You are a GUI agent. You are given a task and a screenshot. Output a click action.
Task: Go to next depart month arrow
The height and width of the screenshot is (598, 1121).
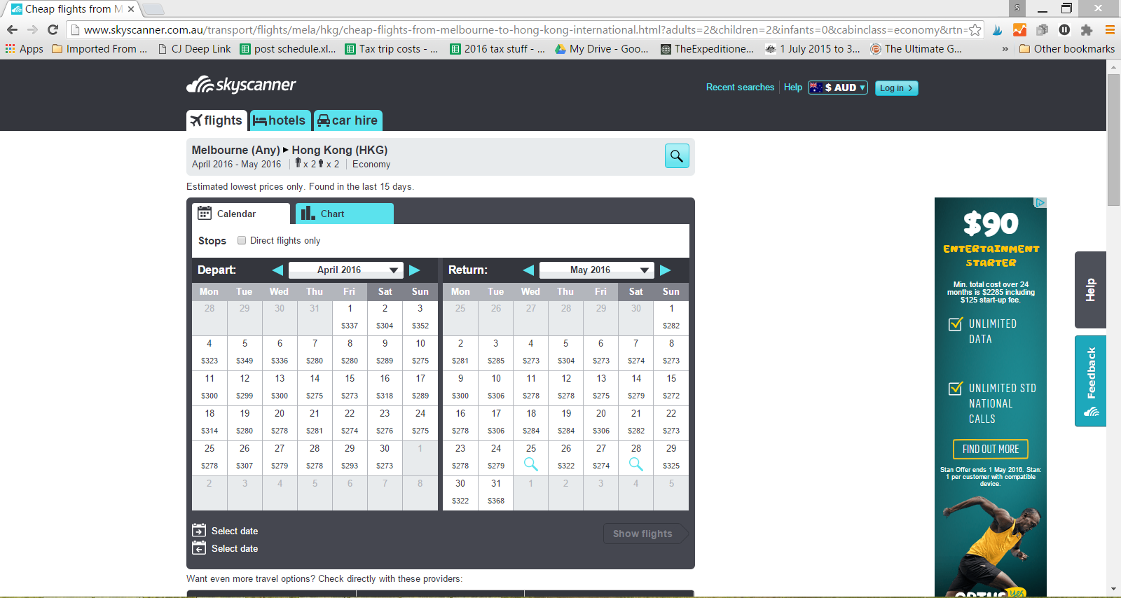[x=415, y=270]
